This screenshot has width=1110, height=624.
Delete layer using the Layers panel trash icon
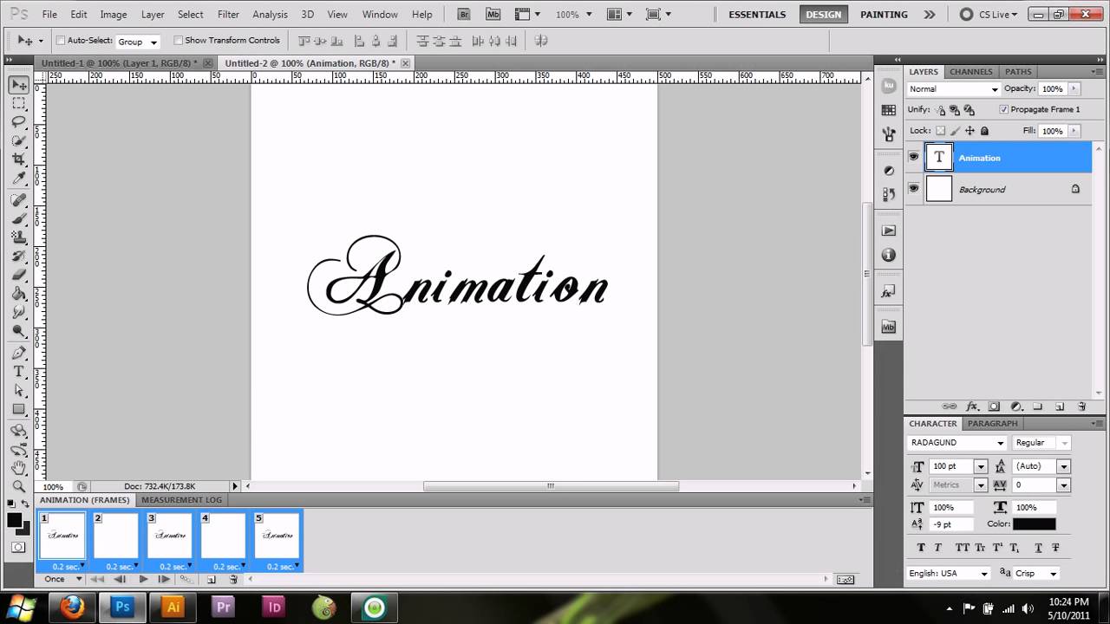pos(1081,406)
